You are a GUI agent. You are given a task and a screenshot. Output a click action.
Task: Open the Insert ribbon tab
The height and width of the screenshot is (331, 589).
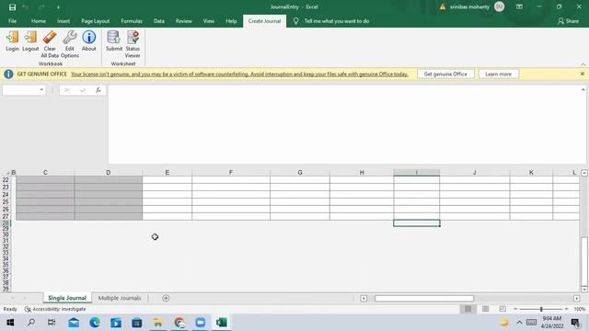point(64,21)
